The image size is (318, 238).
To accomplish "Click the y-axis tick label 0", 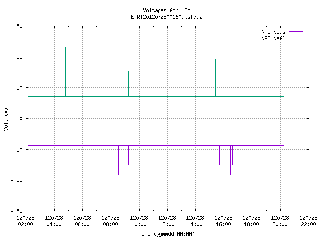I will [x=21, y=119].
